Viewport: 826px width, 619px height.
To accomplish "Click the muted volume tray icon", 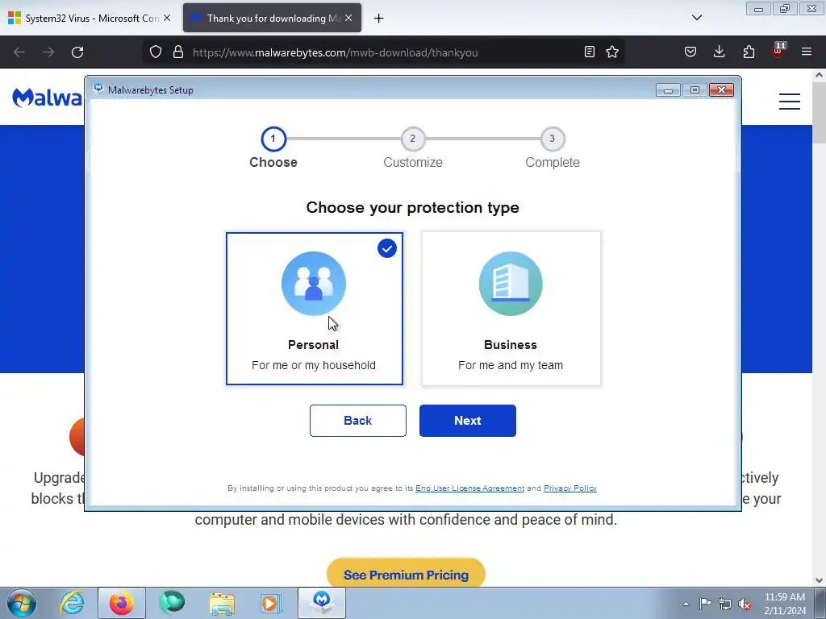I will (745, 604).
